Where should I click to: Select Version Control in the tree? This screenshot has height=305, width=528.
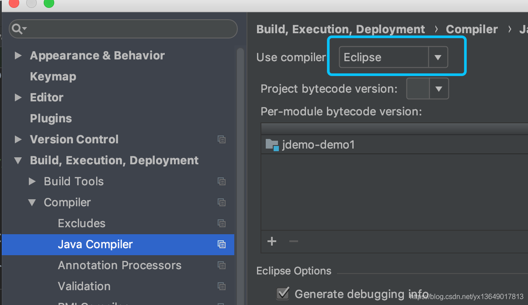pyautogui.click(x=74, y=139)
